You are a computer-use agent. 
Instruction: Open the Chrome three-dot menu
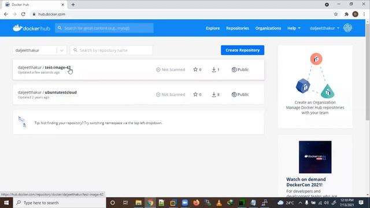(364, 14)
